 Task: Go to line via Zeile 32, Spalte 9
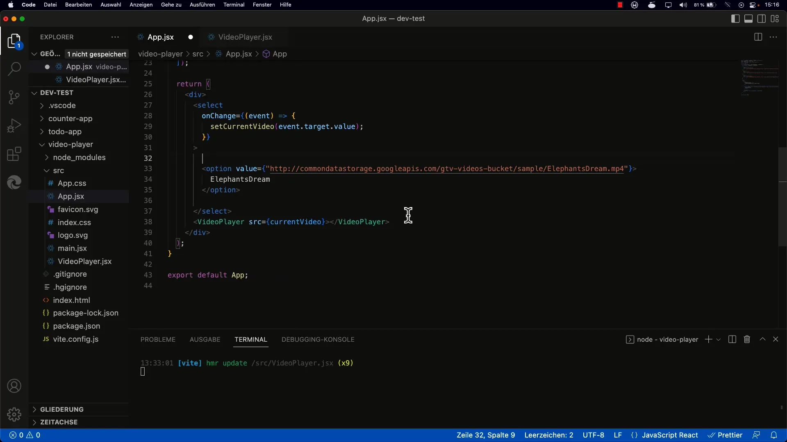tap(486, 435)
